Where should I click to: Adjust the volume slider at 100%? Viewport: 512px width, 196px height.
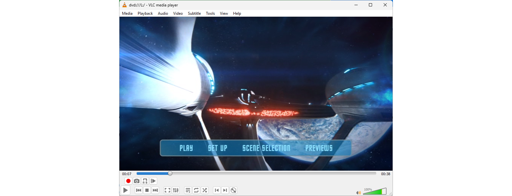point(375,191)
